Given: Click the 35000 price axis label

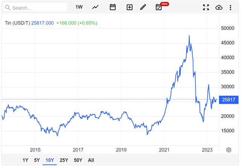Looking at the screenshot, I should (x=227, y=72).
